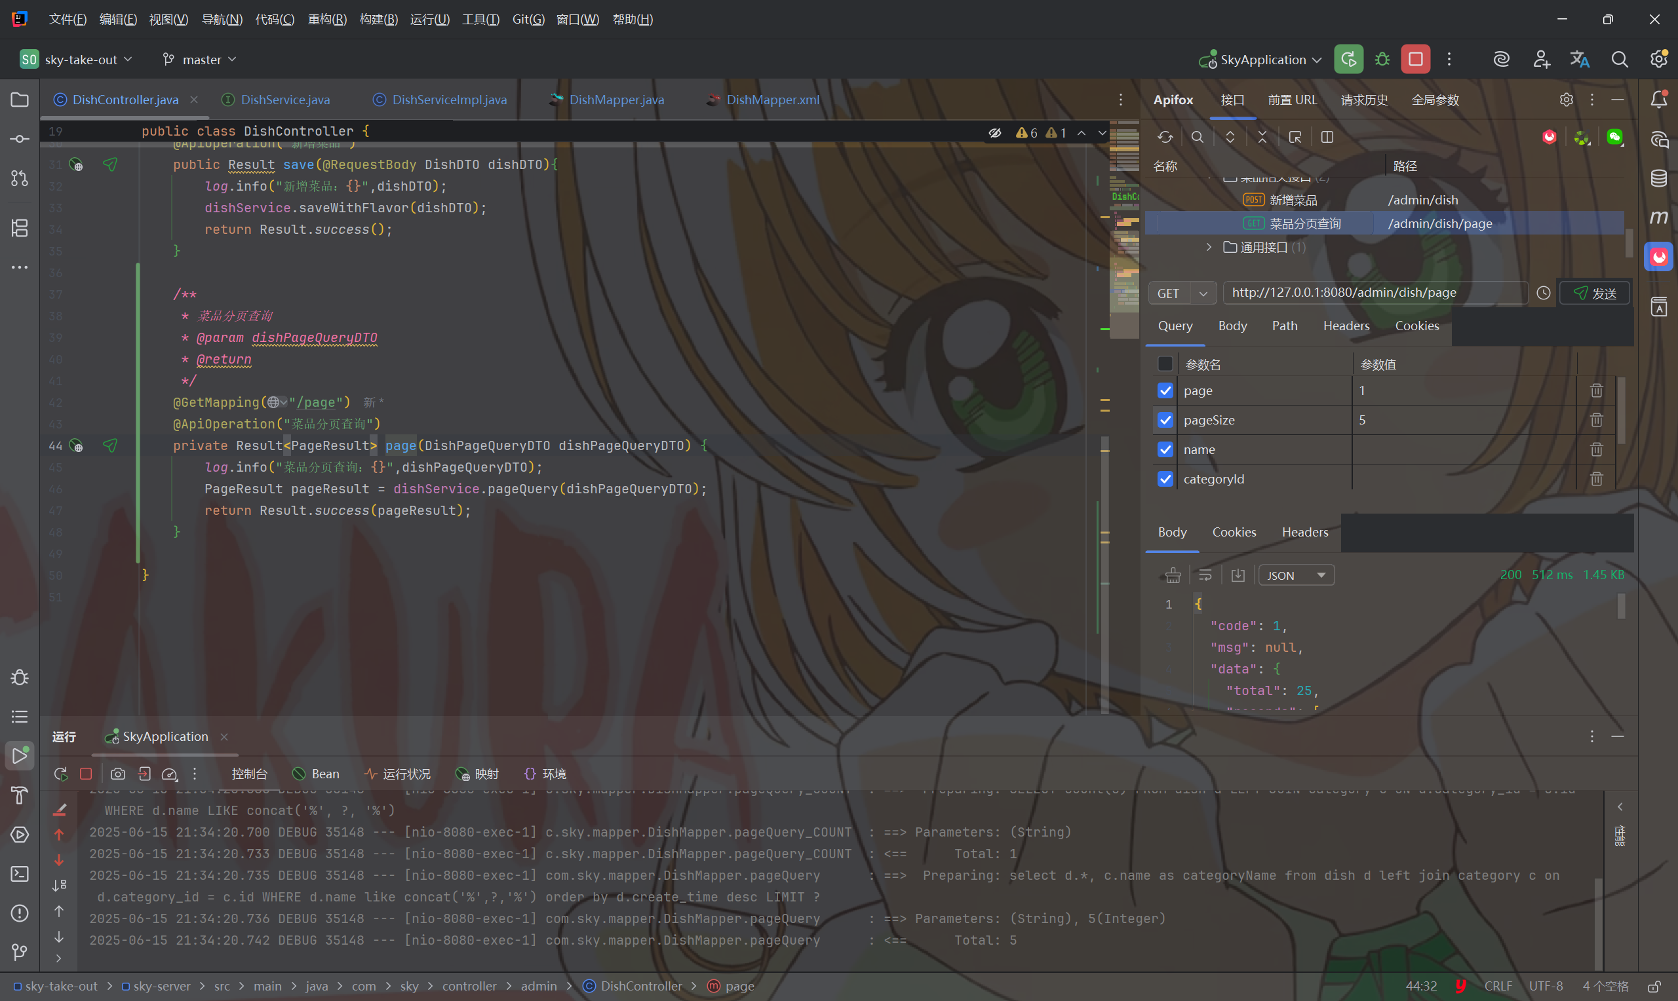The height and width of the screenshot is (1001, 1678).
Task: Click the delete icon for pageSize row
Action: [x=1595, y=420]
